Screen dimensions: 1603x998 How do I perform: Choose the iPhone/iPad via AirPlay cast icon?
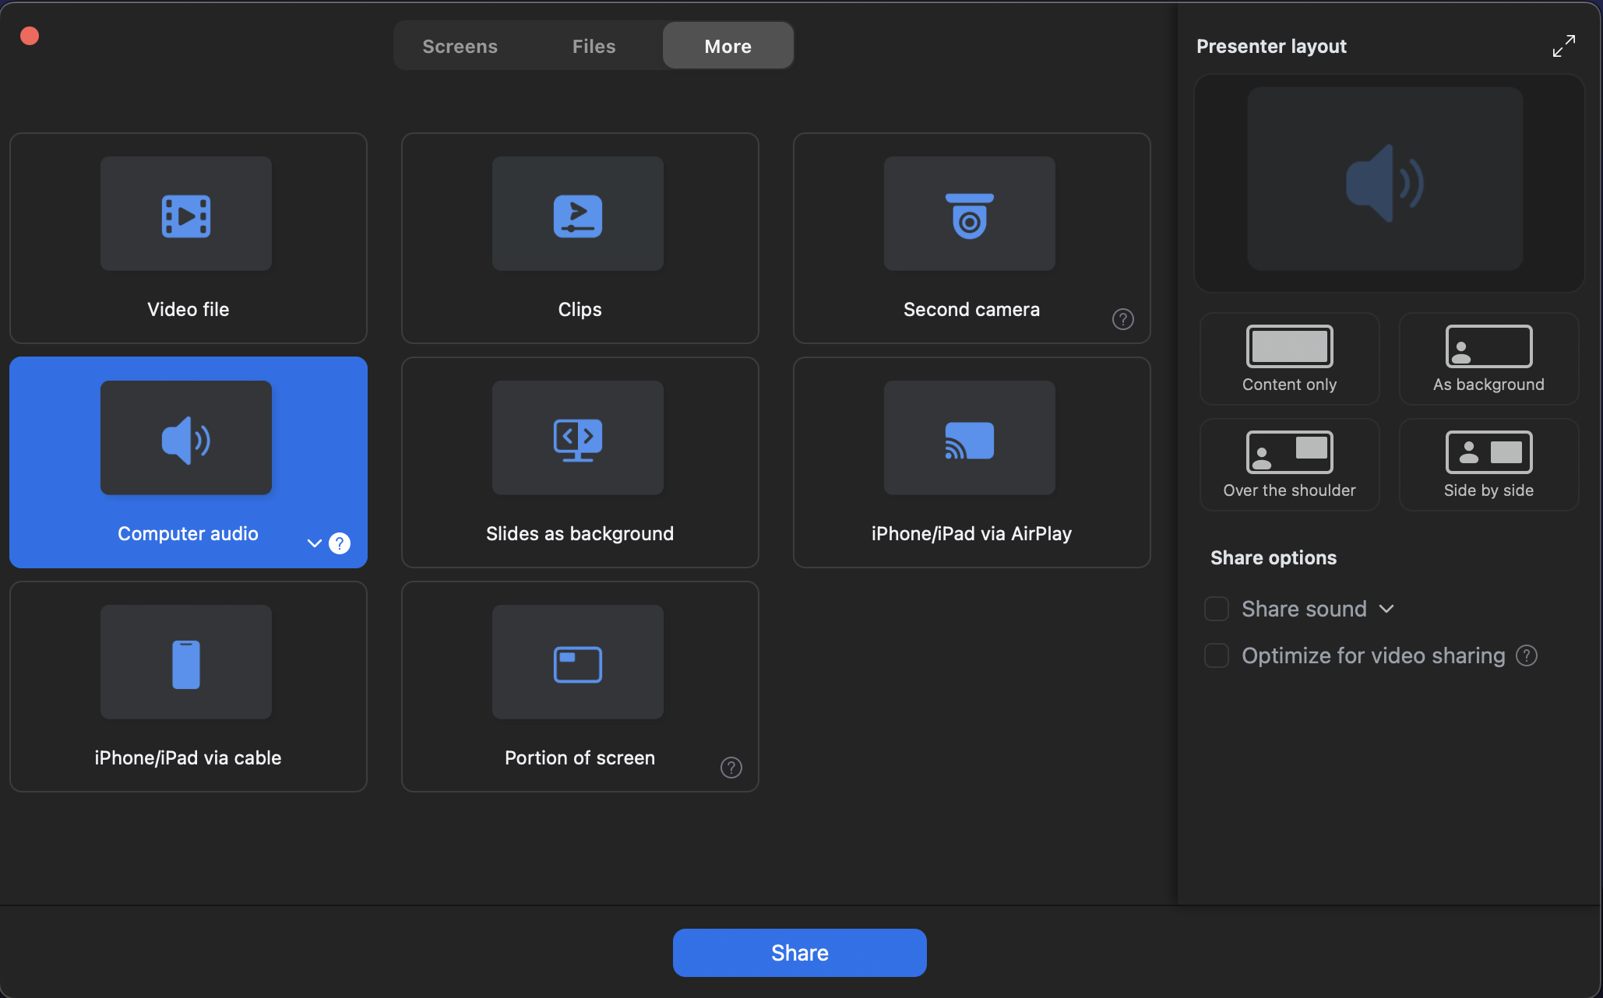point(970,441)
